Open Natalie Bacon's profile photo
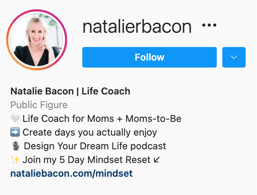The width and height of the screenshot is (257, 195). (x=36, y=39)
